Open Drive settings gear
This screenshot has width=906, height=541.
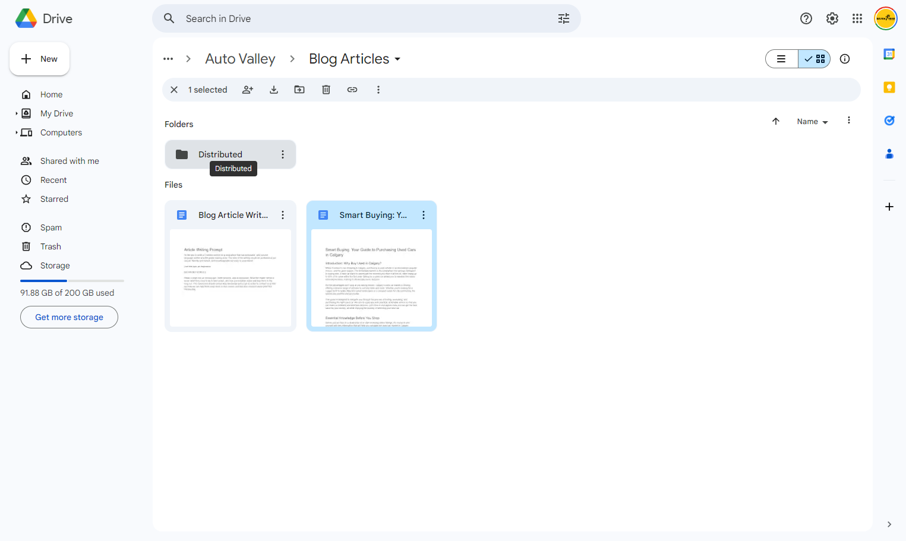click(x=832, y=18)
